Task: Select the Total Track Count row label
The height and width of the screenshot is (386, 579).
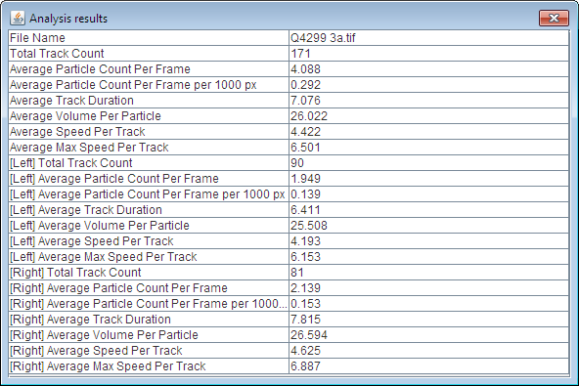Action: [57, 54]
